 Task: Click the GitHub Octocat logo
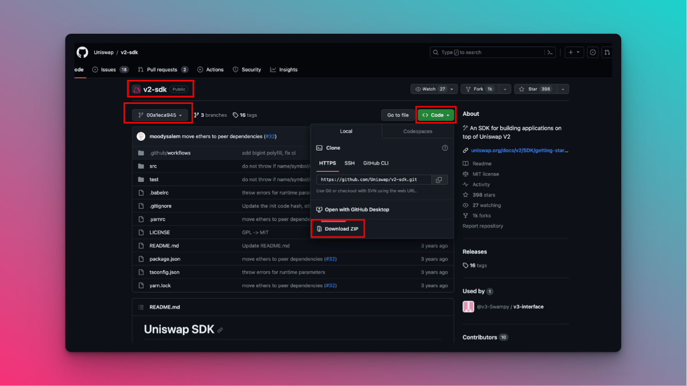[x=82, y=52]
